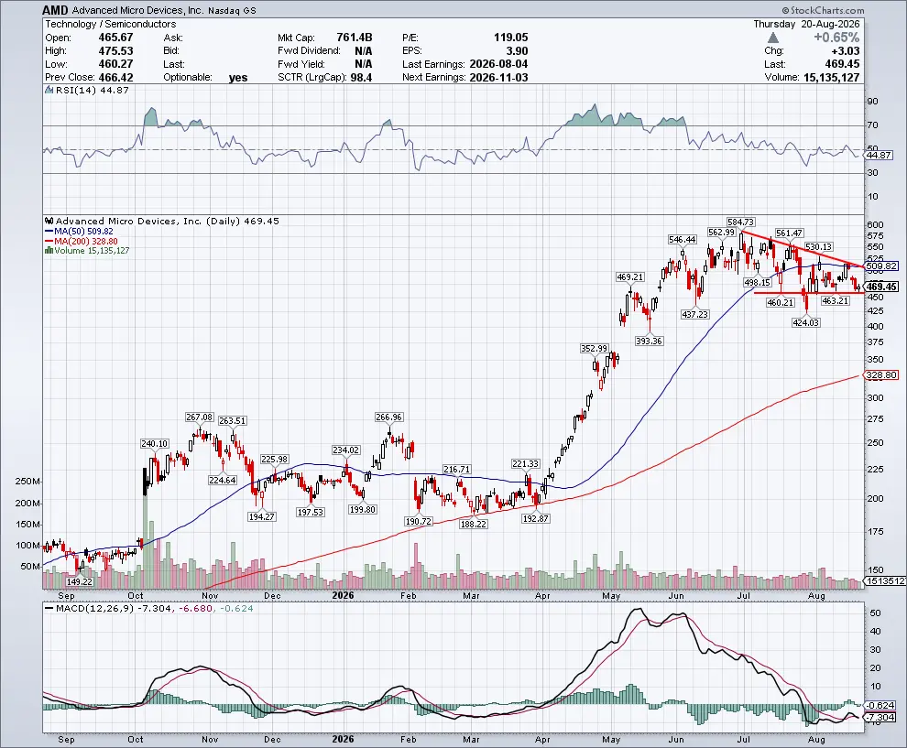Click the 188.22 price label
907x748 pixels.
point(473,524)
